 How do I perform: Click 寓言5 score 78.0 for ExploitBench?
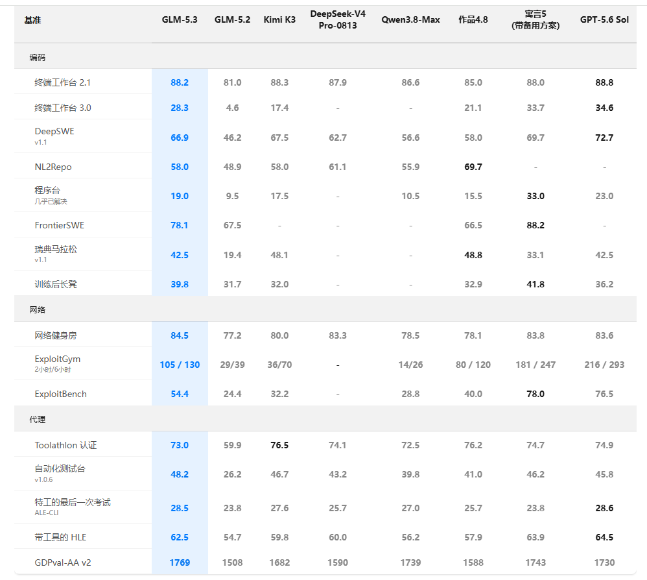tap(535, 394)
